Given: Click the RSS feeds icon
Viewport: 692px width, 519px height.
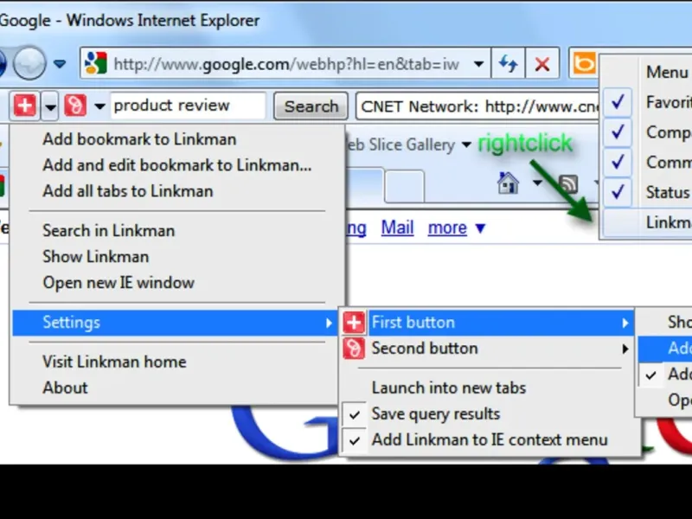Looking at the screenshot, I should [568, 183].
